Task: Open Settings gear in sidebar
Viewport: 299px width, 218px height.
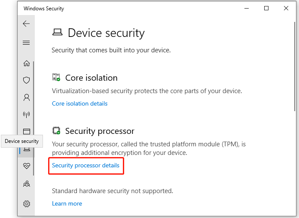Action: click(27, 203)
